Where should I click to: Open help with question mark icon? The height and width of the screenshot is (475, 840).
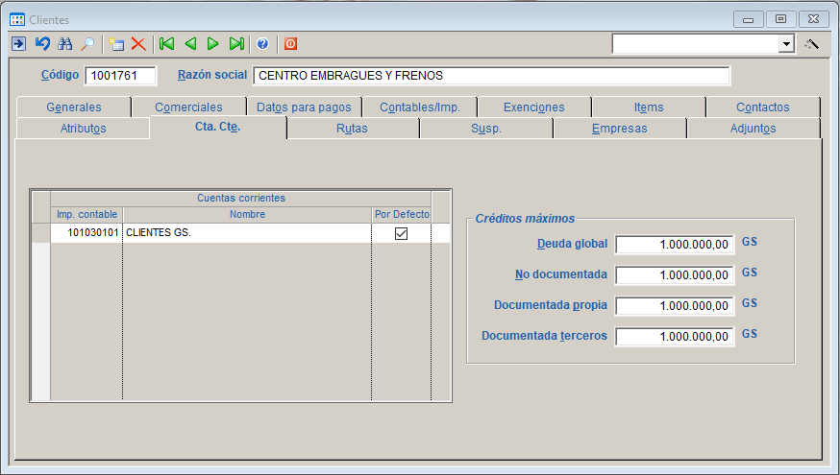tap(262, 44)
